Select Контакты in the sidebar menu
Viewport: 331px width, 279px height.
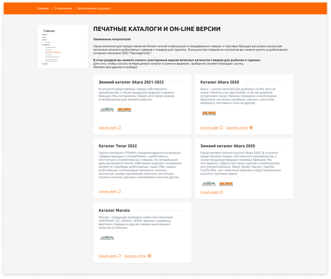click(45, 64)
